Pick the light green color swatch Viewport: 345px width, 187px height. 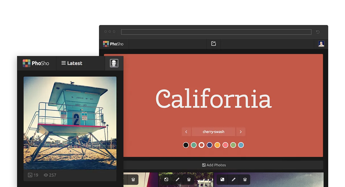click(x=233, y=145)
